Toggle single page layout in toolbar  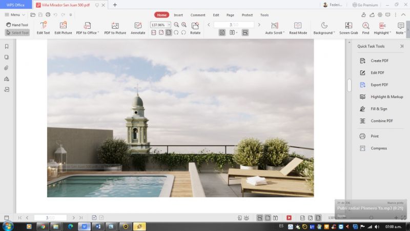click(x=222, y=32)
